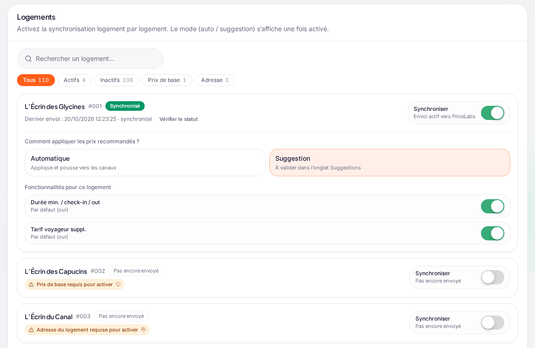Filter by Prix de base issue
The image size is (535, 348).
[167, 80]
